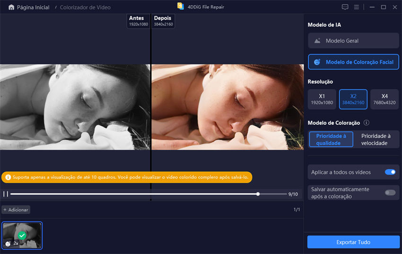Click the Modelo de IA heading
The image size is (402, 254).
pos(324,25)
